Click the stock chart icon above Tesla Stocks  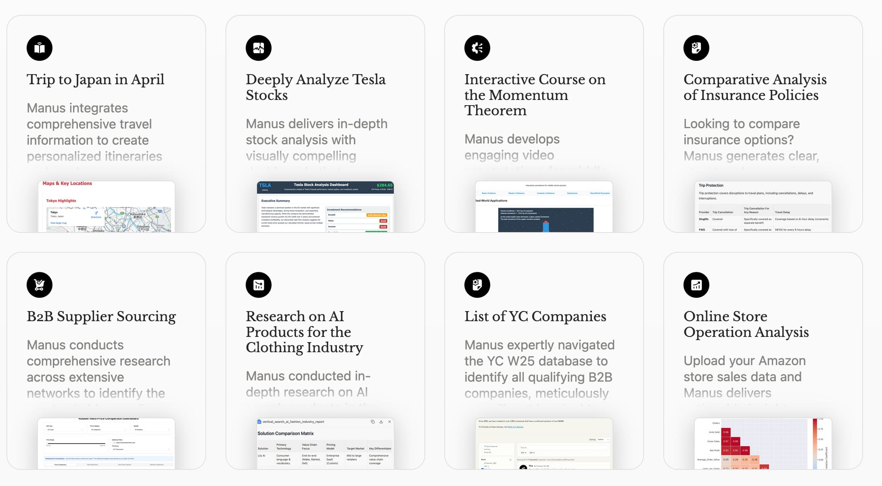[259, 48]
